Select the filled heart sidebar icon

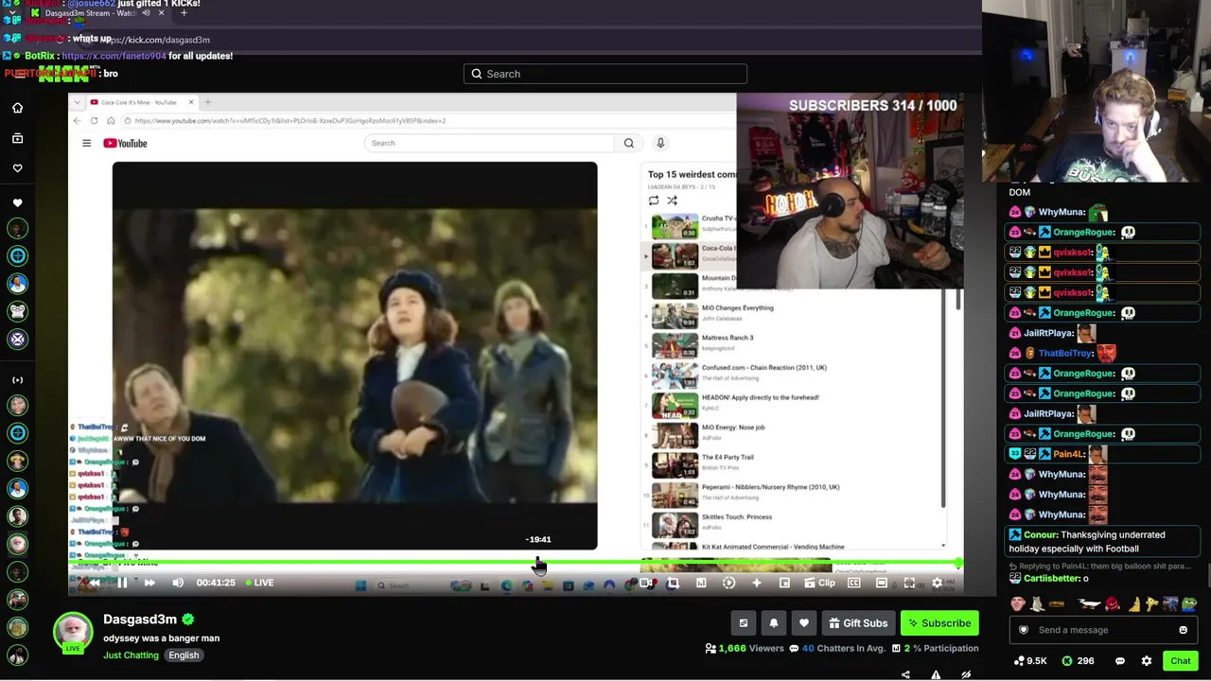17,202
